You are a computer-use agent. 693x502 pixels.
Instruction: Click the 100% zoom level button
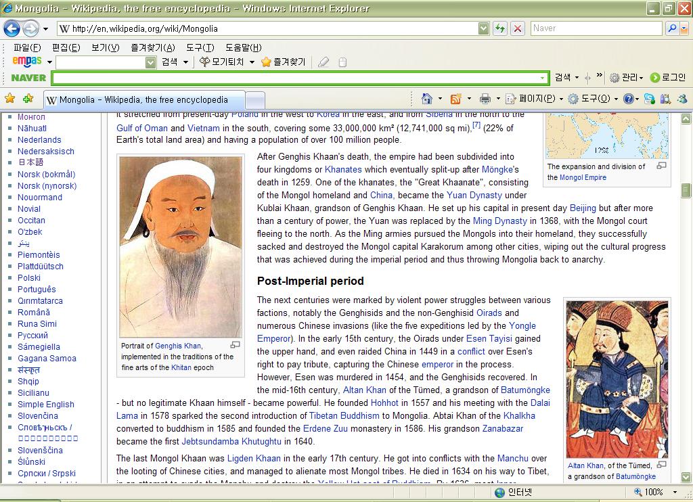[648, 493]
